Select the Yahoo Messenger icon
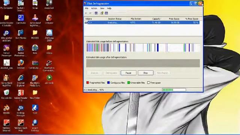The height and width of the screenshot is (135, 240). 6,51
